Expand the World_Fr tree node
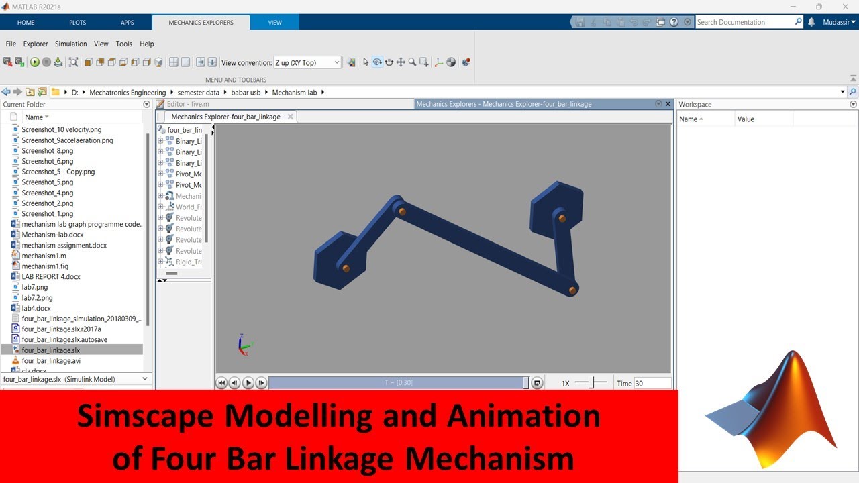 coord(161,207)
